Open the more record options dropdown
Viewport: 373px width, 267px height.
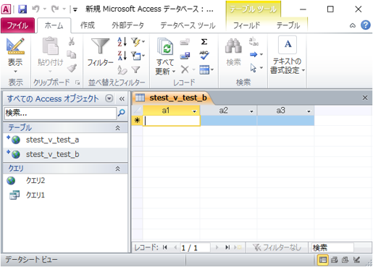206,70
